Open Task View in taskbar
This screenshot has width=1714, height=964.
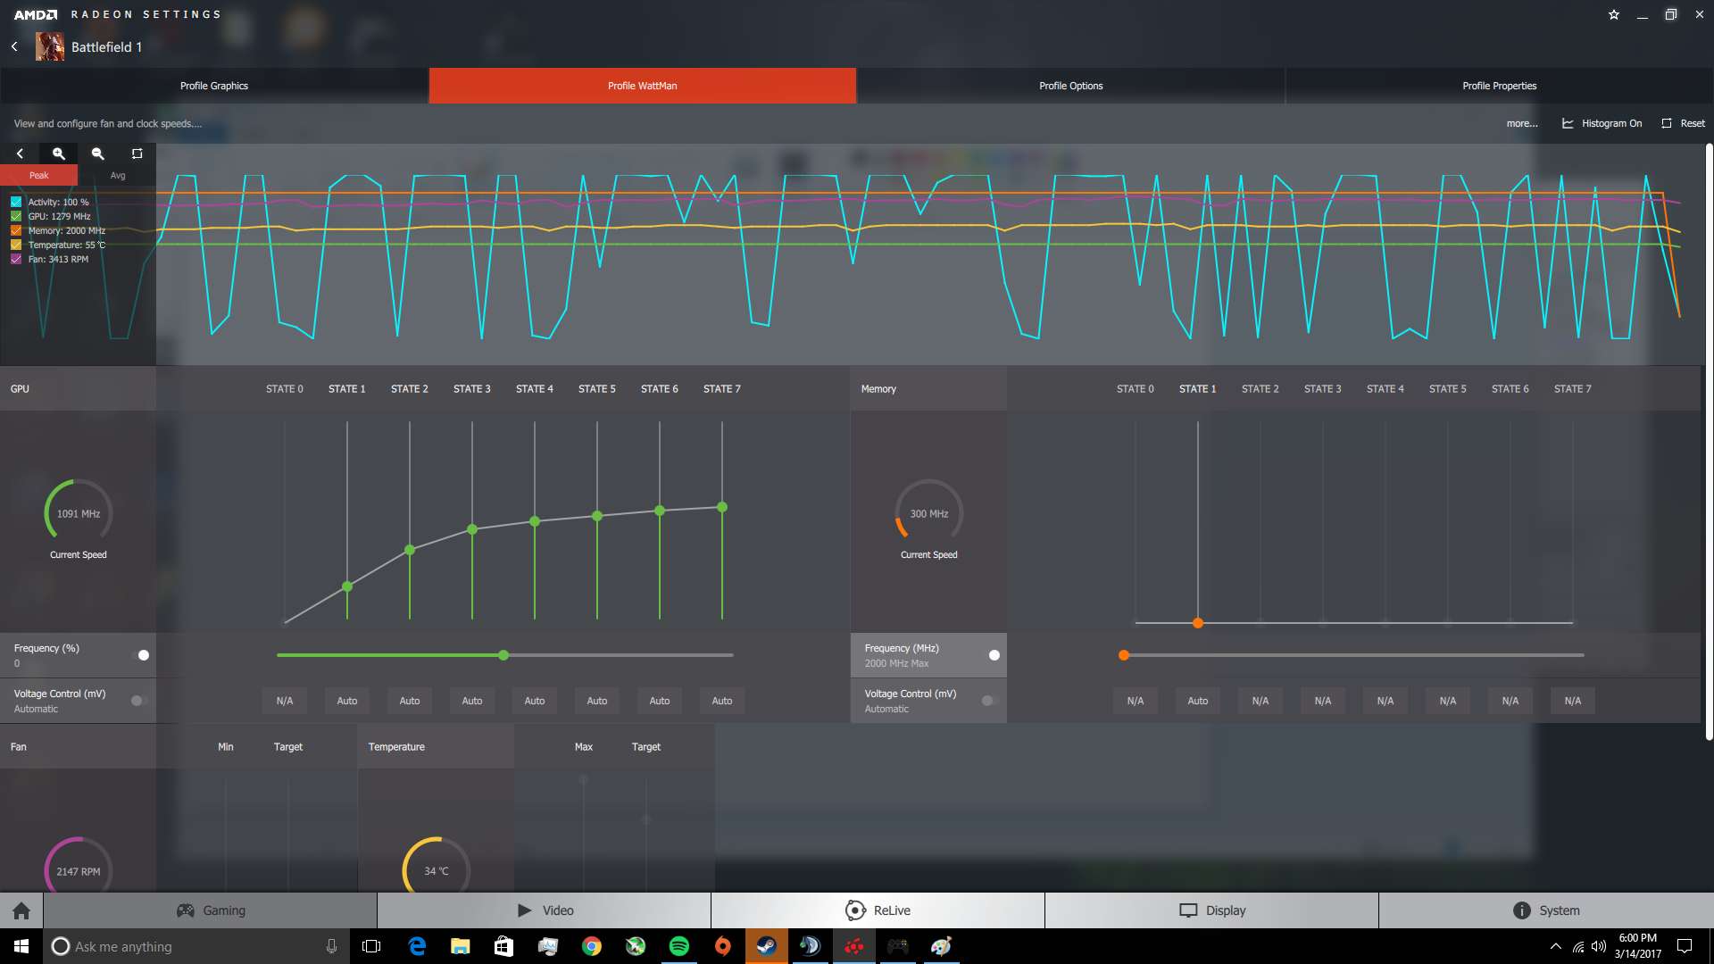coord(371,946)
